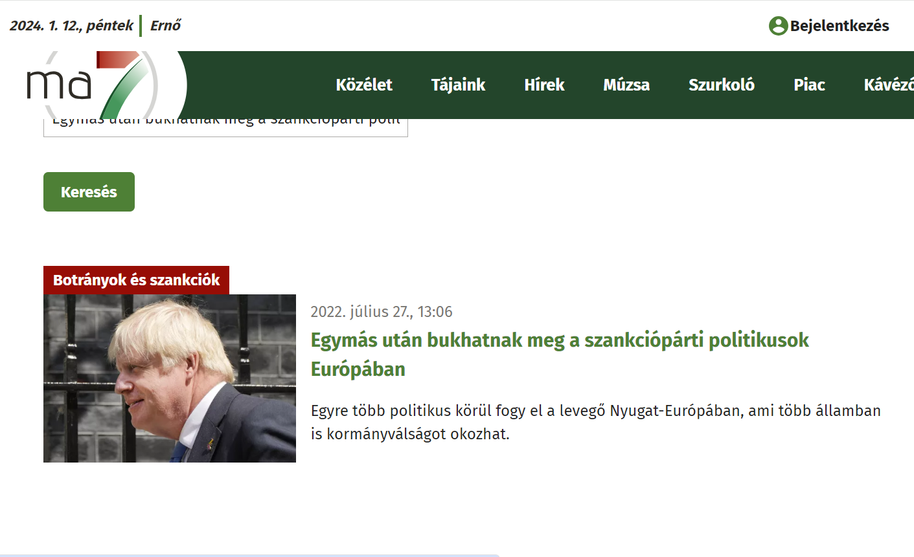Focus the search text input field

pyautogui.click(x=225, y=127)
